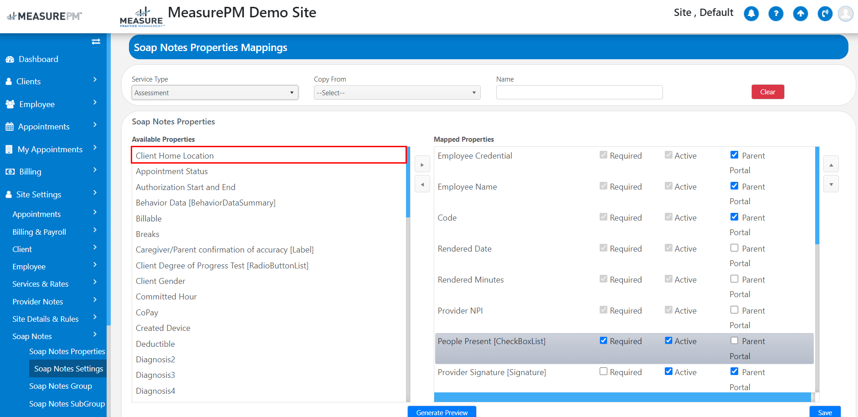The height and width of the screenshot is (417, 858).
Task: Select People Present [CheckBoxList] mapped row
Action: pyautogui.click(x=624, y=349)
